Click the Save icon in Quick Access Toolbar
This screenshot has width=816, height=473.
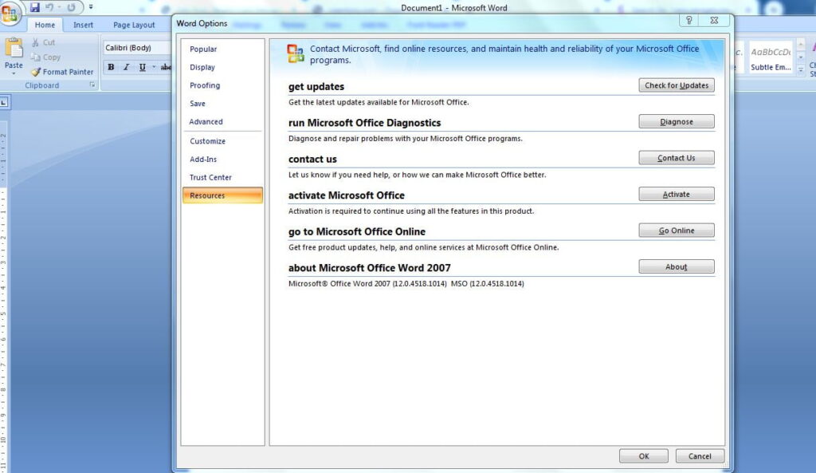coord(35,7)
